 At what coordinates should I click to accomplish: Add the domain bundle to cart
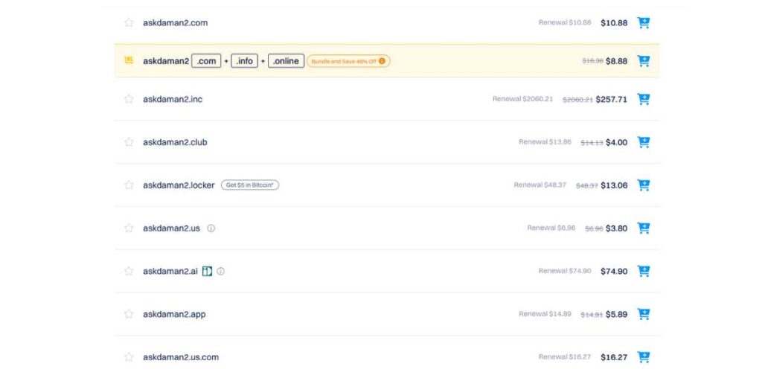click(644, 61)
